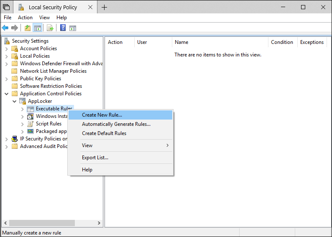Click the tree pane horizontal scrollbar right arrow
332x237 pixels.
click(99, 223)
